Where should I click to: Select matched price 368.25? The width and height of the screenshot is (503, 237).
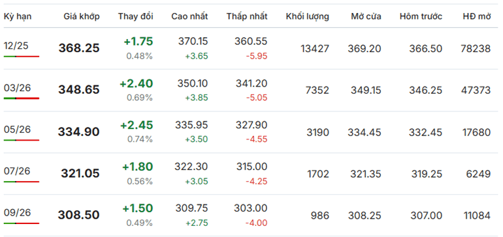pyautogui.click(x=79, y=48)
